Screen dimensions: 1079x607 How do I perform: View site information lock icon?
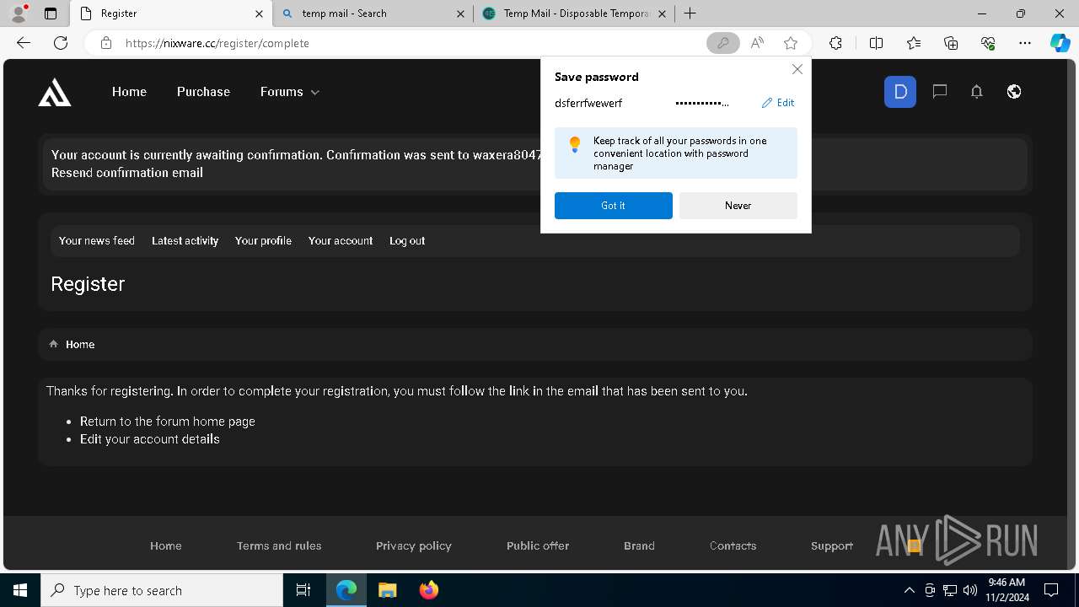click(x=106, y=43)
